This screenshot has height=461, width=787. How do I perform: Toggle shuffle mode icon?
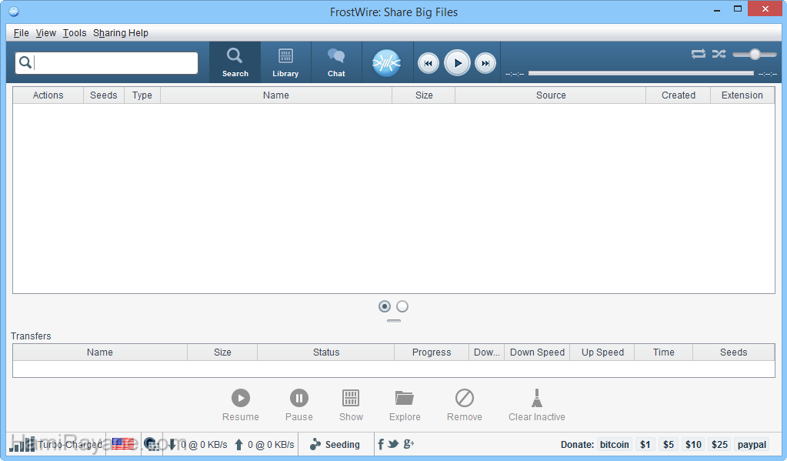719,54
